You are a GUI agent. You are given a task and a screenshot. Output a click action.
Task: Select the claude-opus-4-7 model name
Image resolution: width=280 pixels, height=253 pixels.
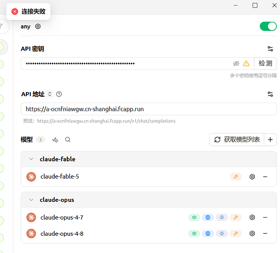click(62, 218)
